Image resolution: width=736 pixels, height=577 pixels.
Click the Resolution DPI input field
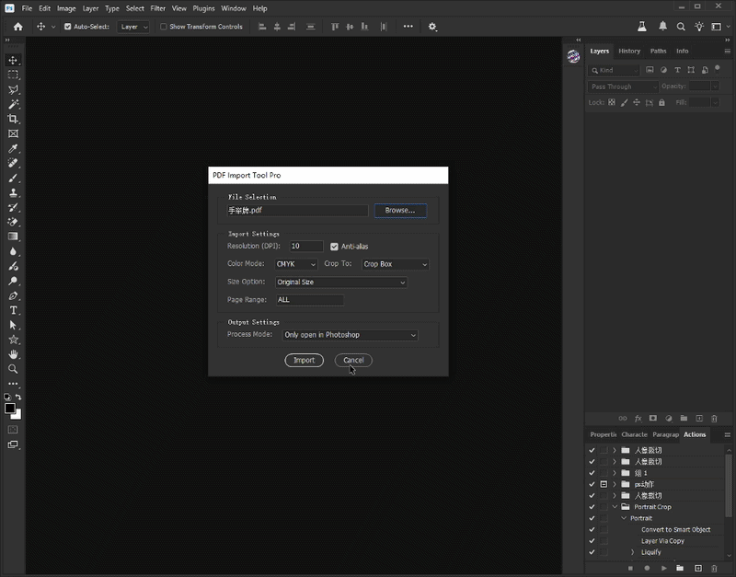306,246
